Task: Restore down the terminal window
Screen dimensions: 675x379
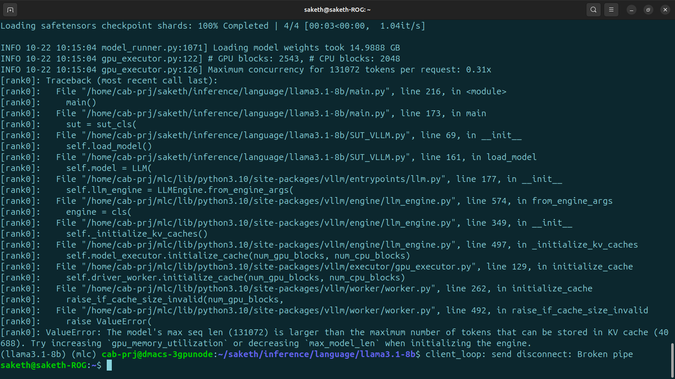Action: 648,10
